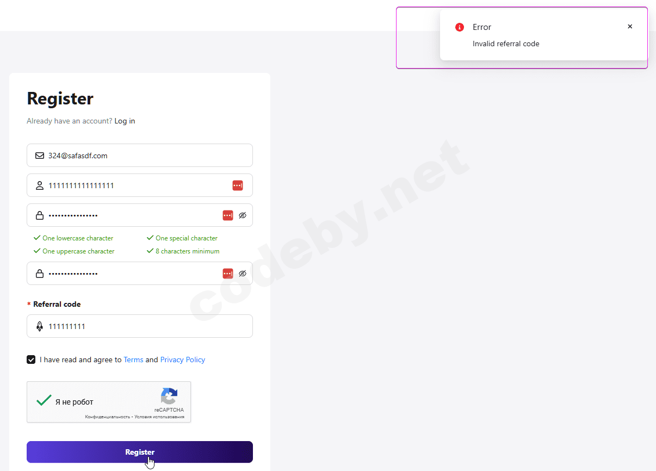Follow the Log in link

(x=125, y=121)
